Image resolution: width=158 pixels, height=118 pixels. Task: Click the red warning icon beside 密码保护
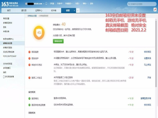pos(29,58)
